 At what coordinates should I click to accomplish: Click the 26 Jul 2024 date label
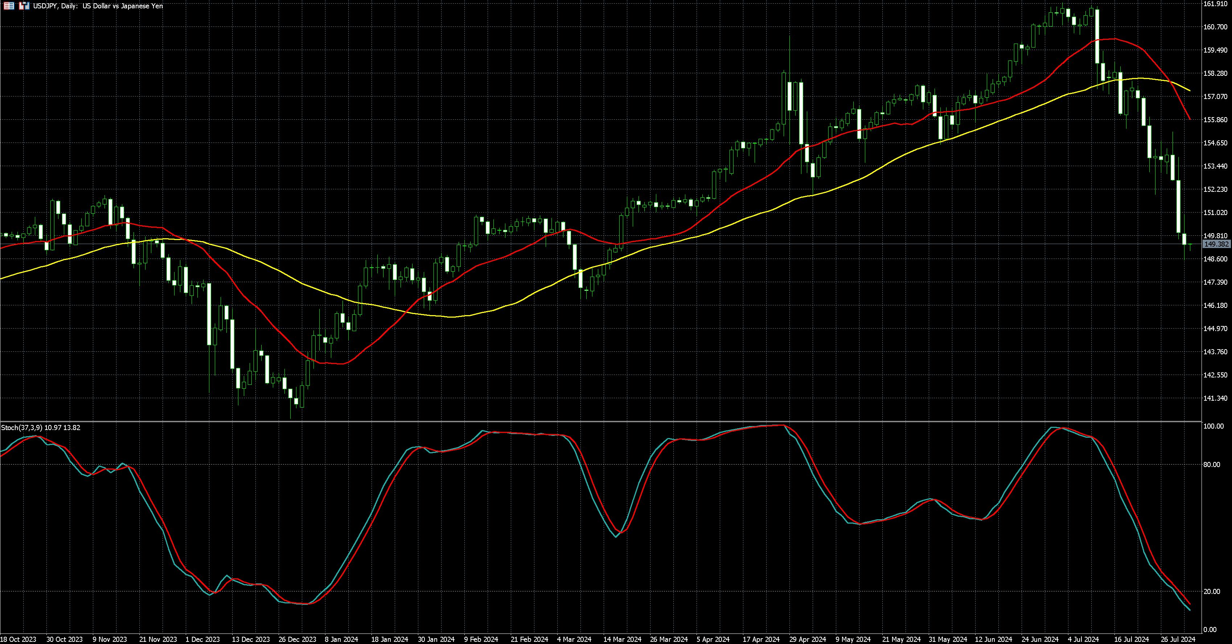tap(1178, 639)
